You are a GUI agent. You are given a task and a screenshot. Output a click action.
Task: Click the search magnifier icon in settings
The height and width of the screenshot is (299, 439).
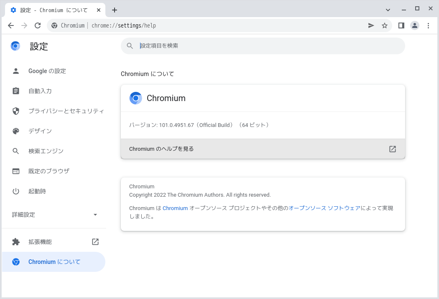coord(130,46)
